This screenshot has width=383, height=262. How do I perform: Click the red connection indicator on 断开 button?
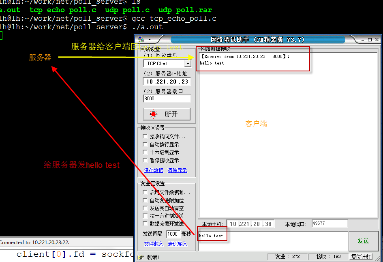tap(153, 114)
